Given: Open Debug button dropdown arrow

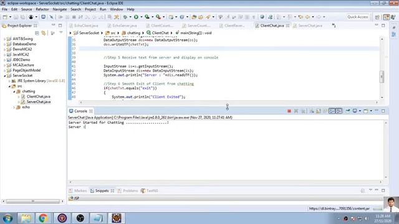Looking at the screenshot, I should click(130, 17).
